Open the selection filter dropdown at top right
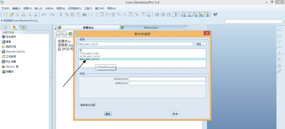This screenshot has height=129, width=285. (283, 21)
